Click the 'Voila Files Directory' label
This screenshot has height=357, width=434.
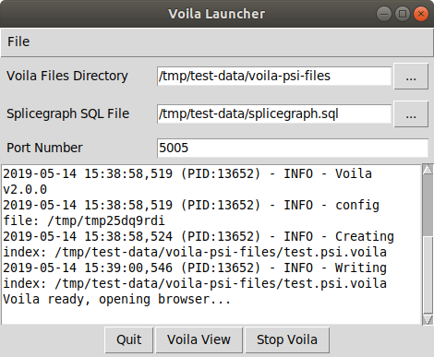[67, 76]
